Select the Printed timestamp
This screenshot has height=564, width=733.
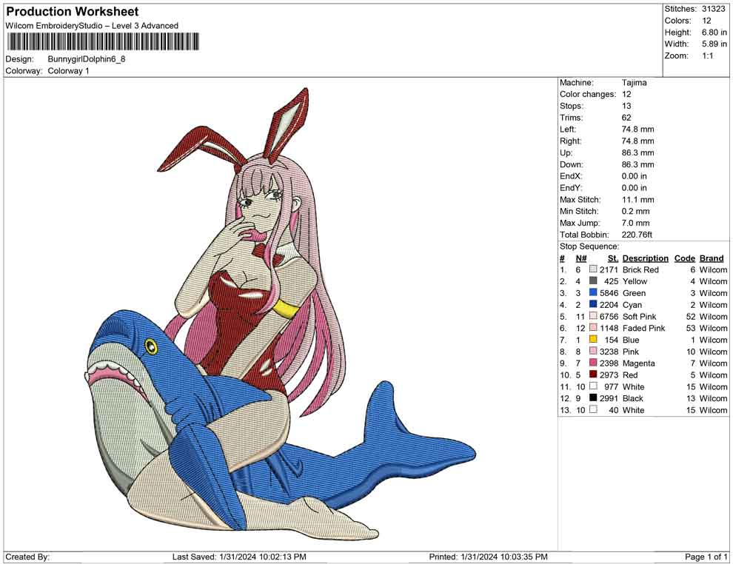pos(488,557)
